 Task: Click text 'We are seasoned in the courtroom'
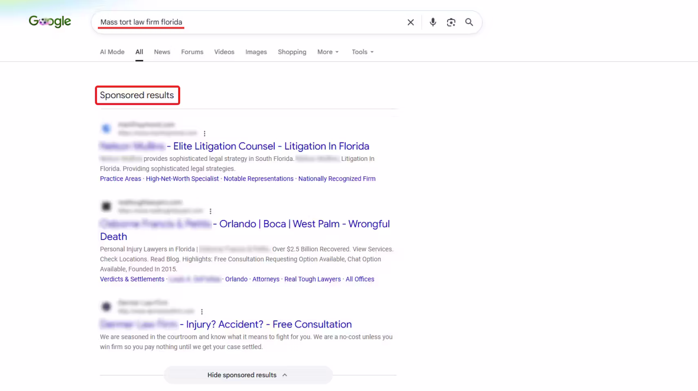point(148,337)
